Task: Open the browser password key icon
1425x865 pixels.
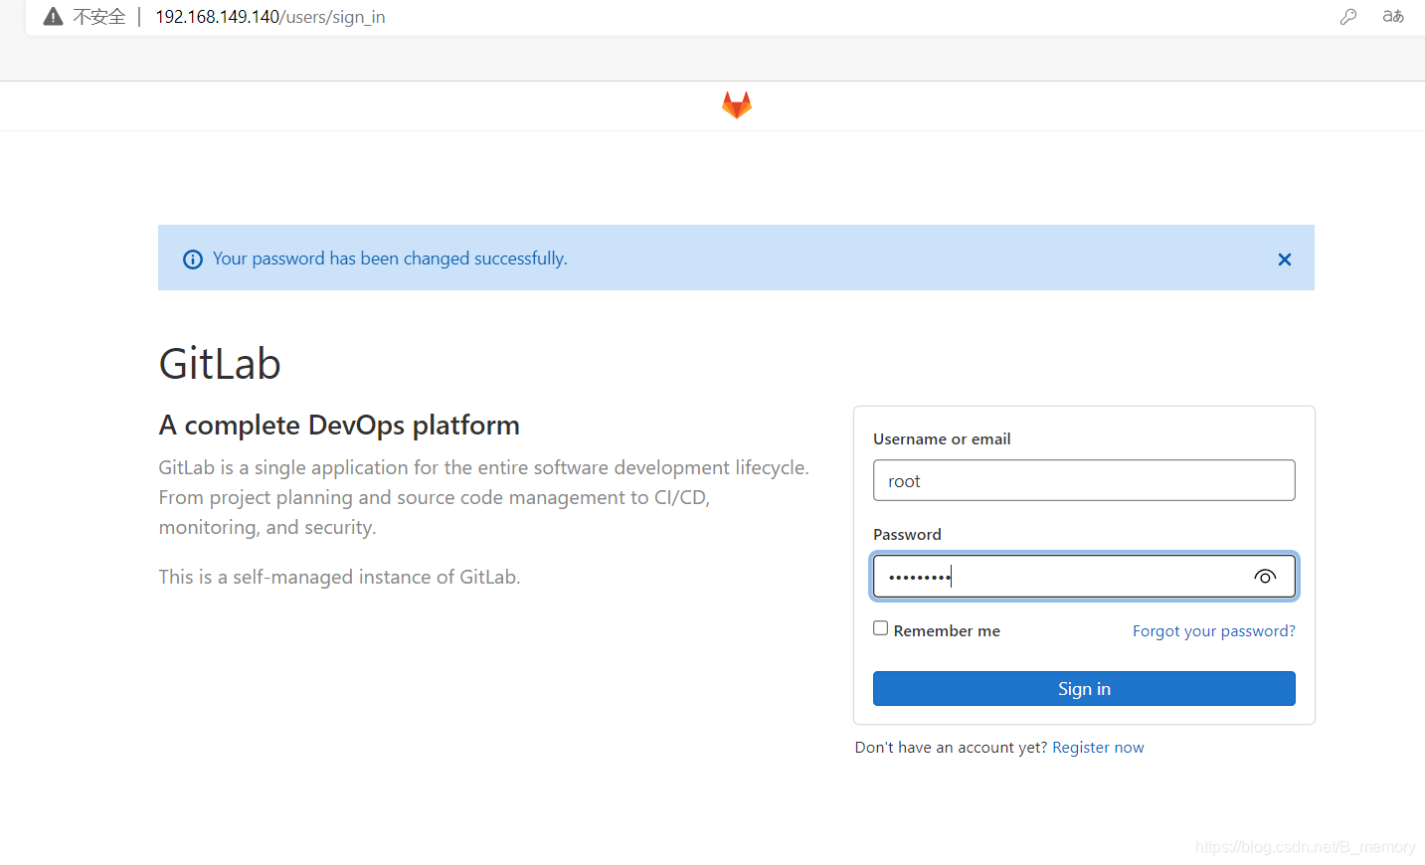Action: (1348, 17)
